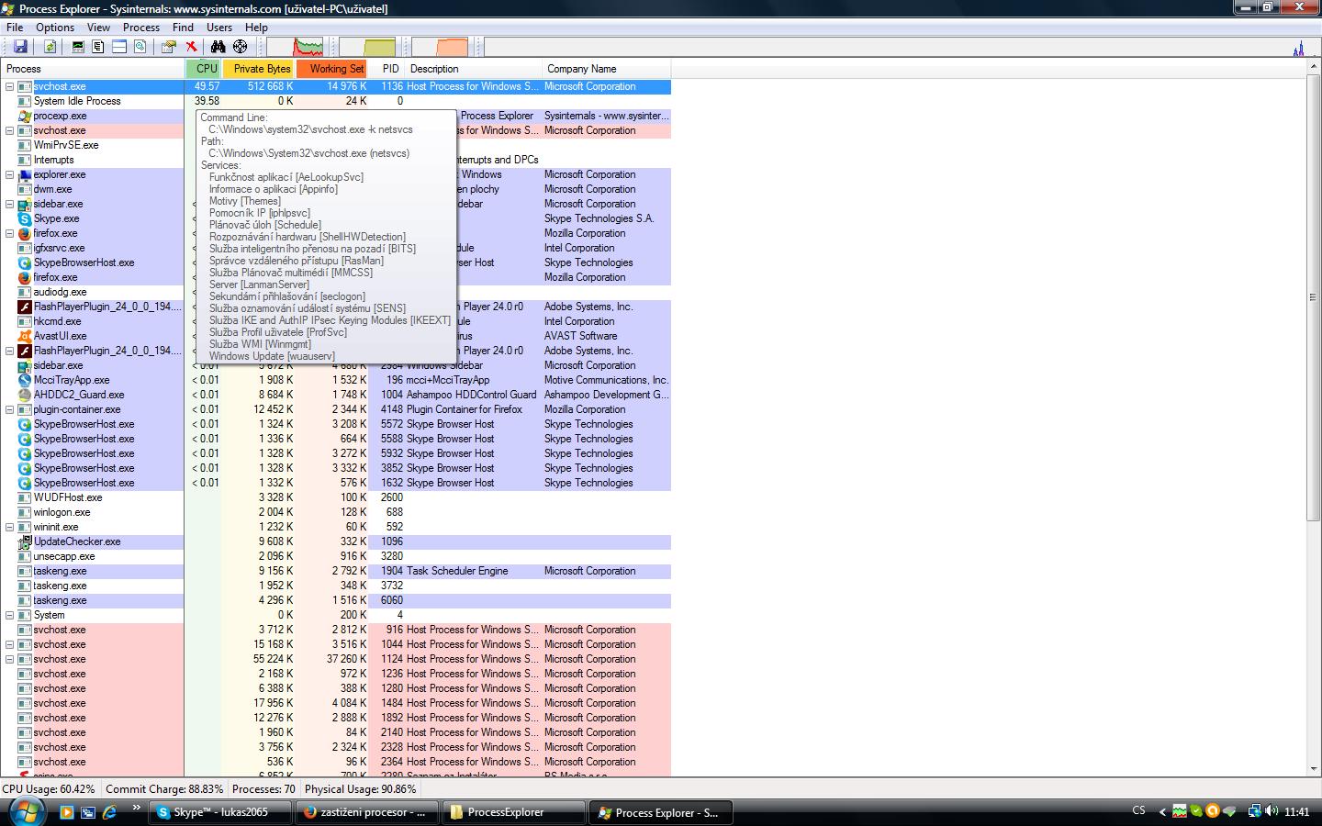Sort by the CPU column header
This screenshot has width=1322, height=826.
coord(204,69)
